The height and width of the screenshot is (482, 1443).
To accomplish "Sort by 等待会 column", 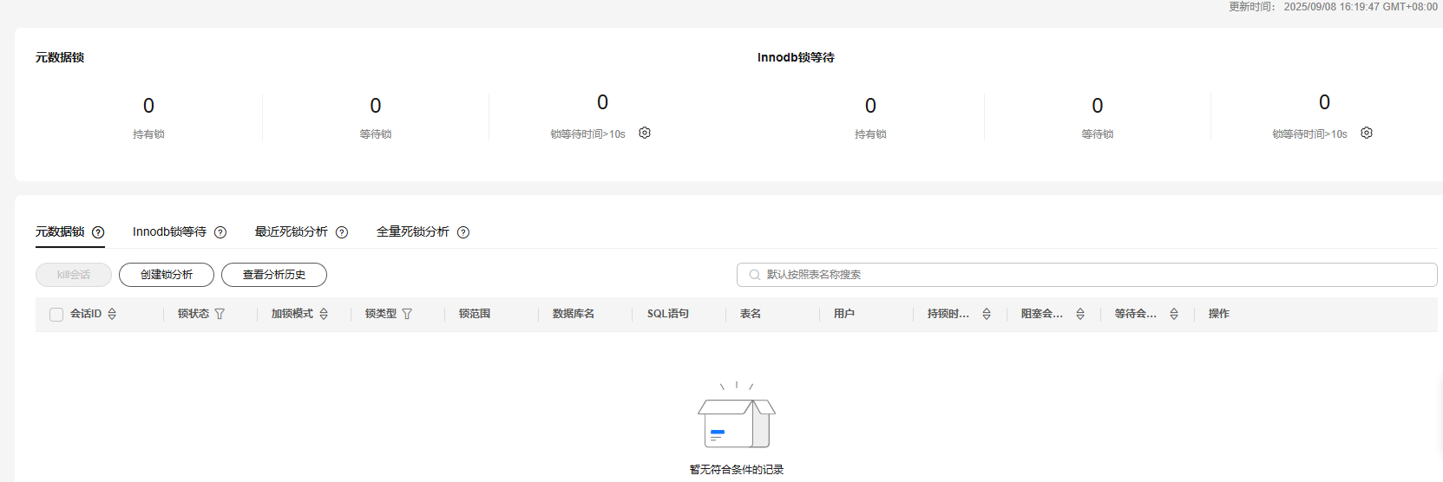I will pos(1174,314).
